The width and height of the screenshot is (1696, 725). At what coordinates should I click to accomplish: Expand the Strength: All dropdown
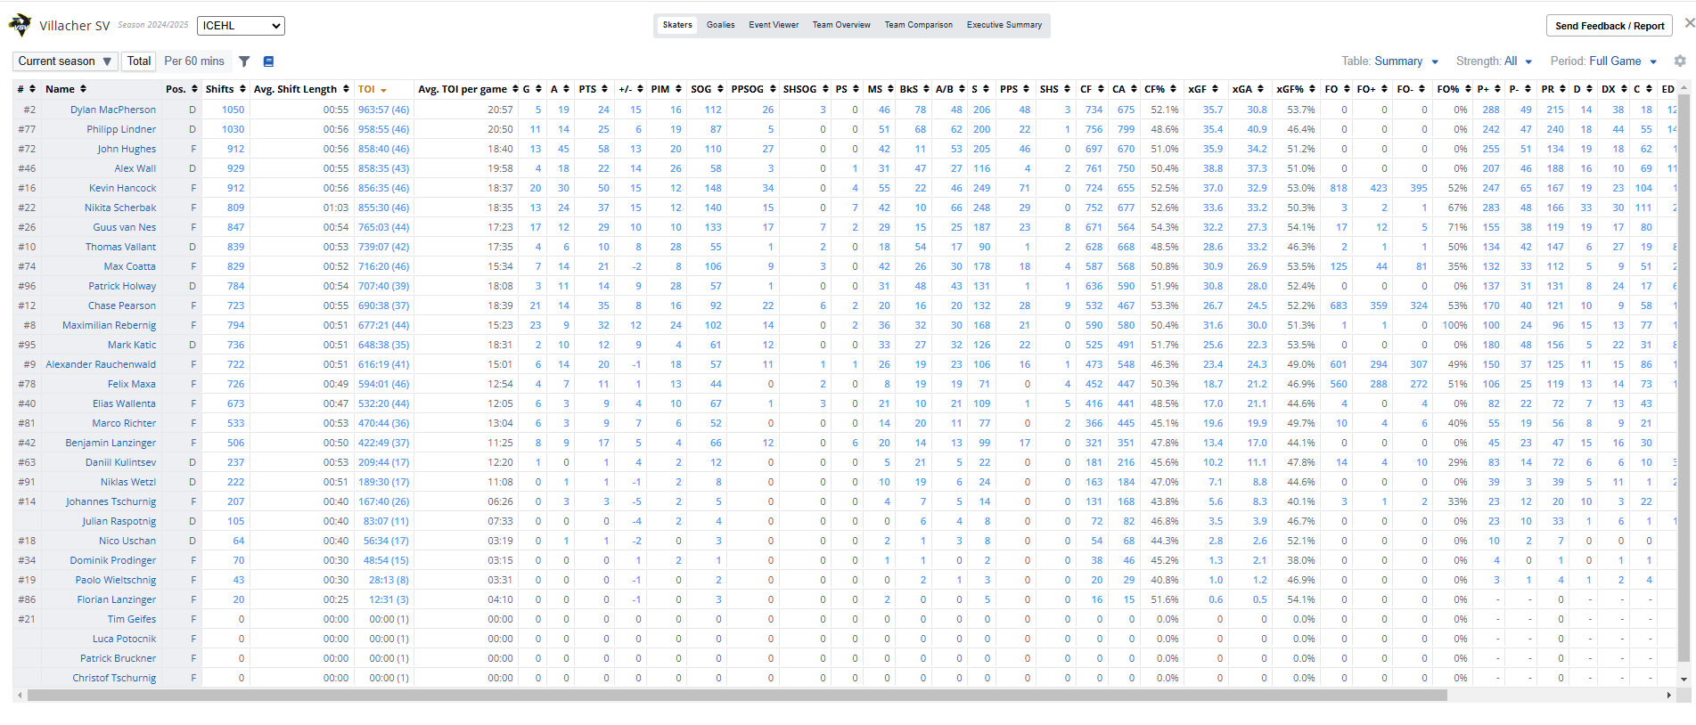coord(1494,61)
